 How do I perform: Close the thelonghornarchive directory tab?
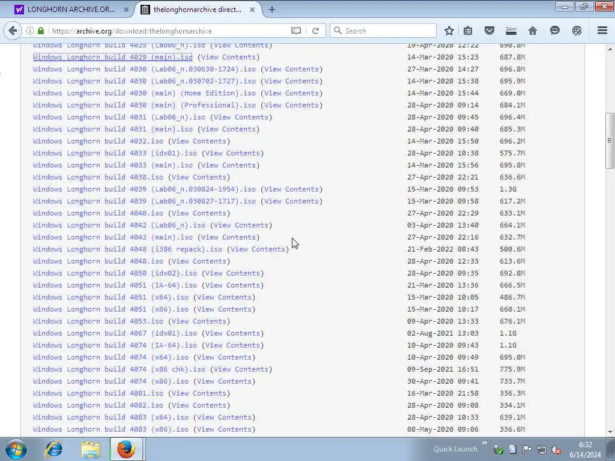pos(252,10)
